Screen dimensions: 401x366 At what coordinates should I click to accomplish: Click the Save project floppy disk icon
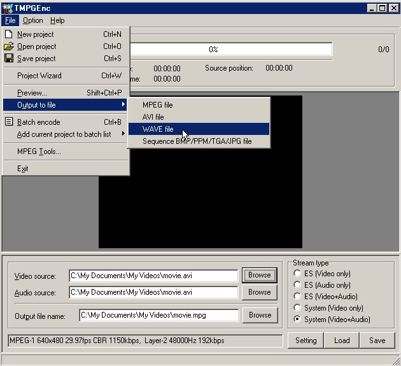pos(9,59)
